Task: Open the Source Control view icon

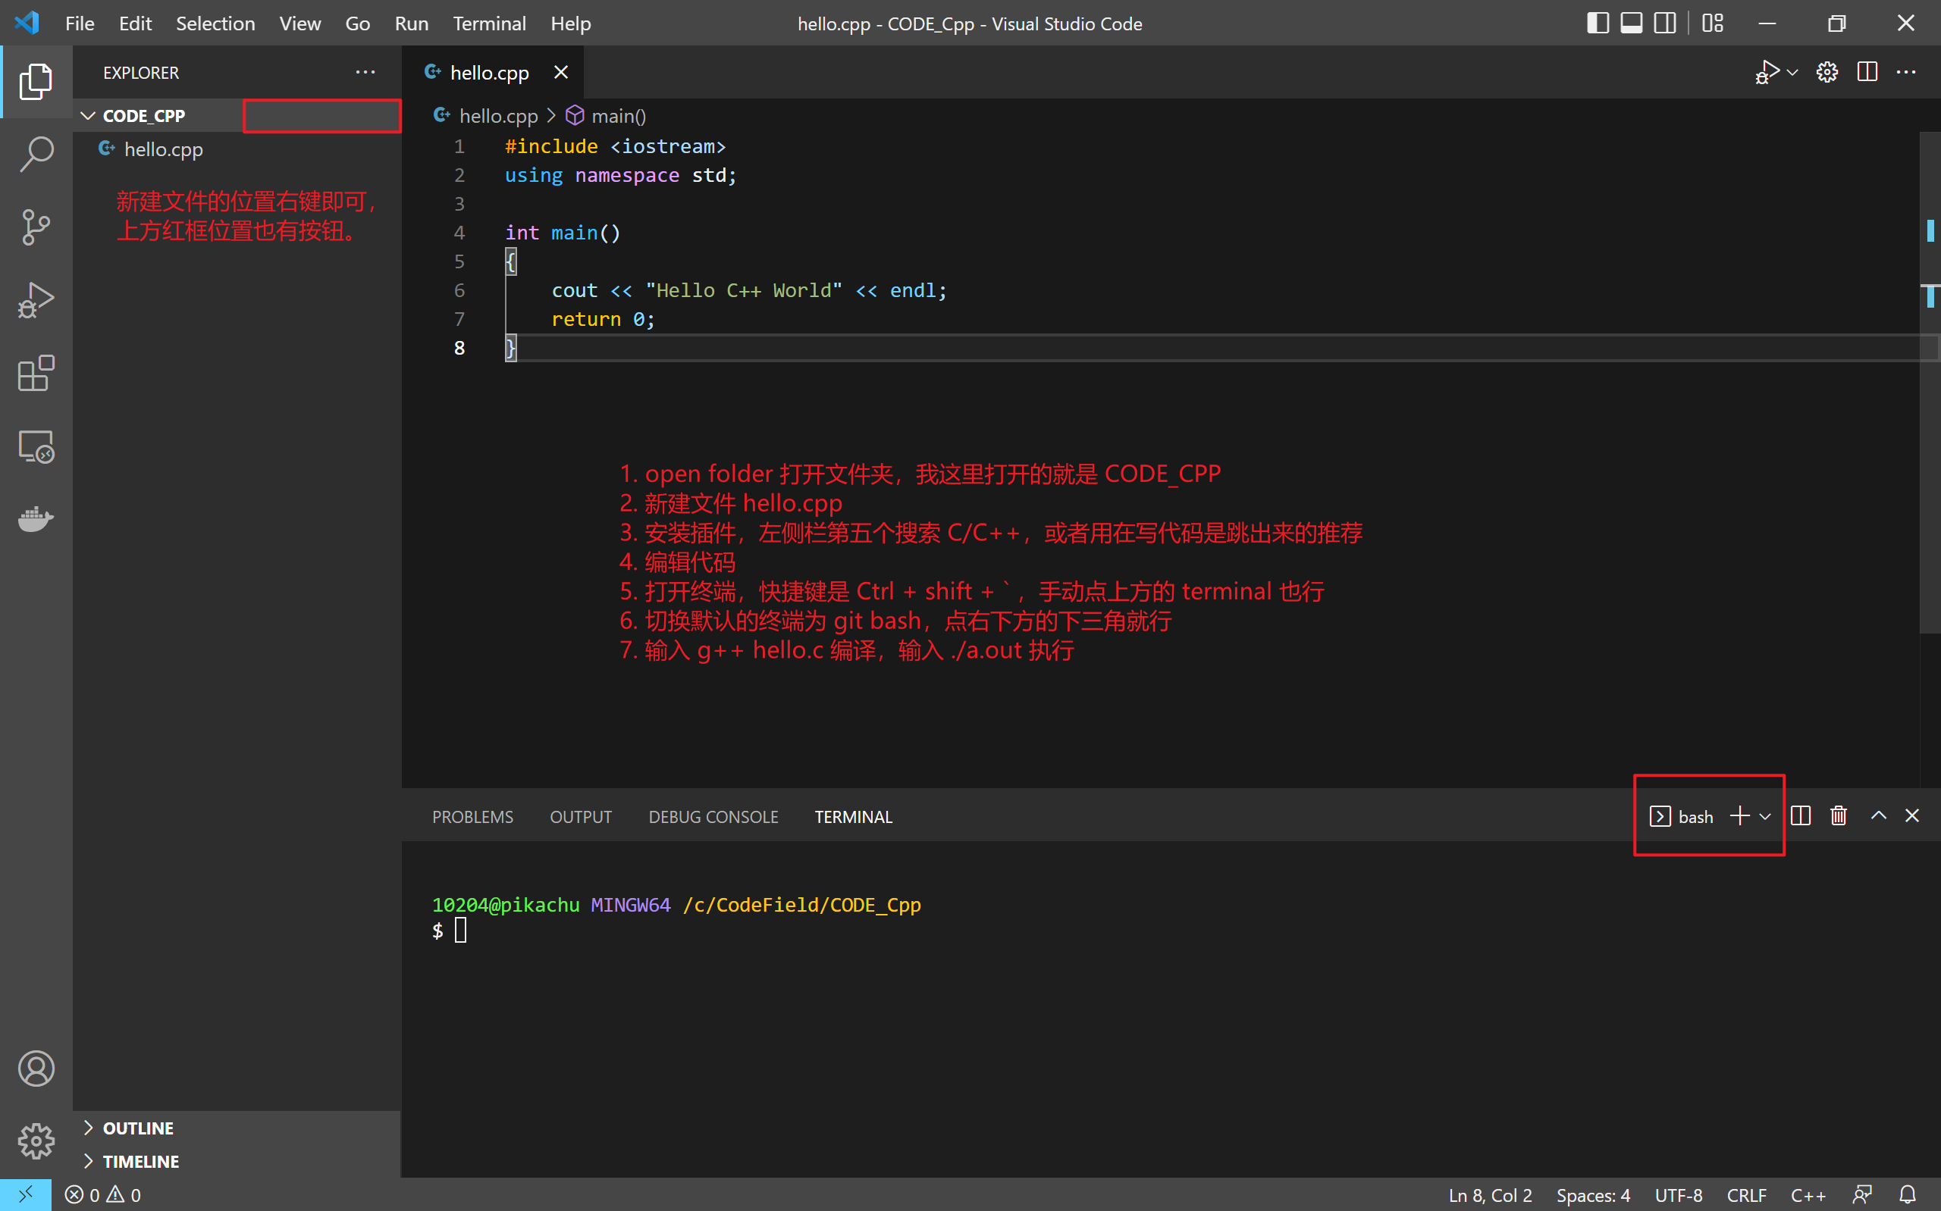Action: (x=36, y=227)
